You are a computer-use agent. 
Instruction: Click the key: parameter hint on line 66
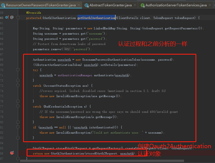67,49
